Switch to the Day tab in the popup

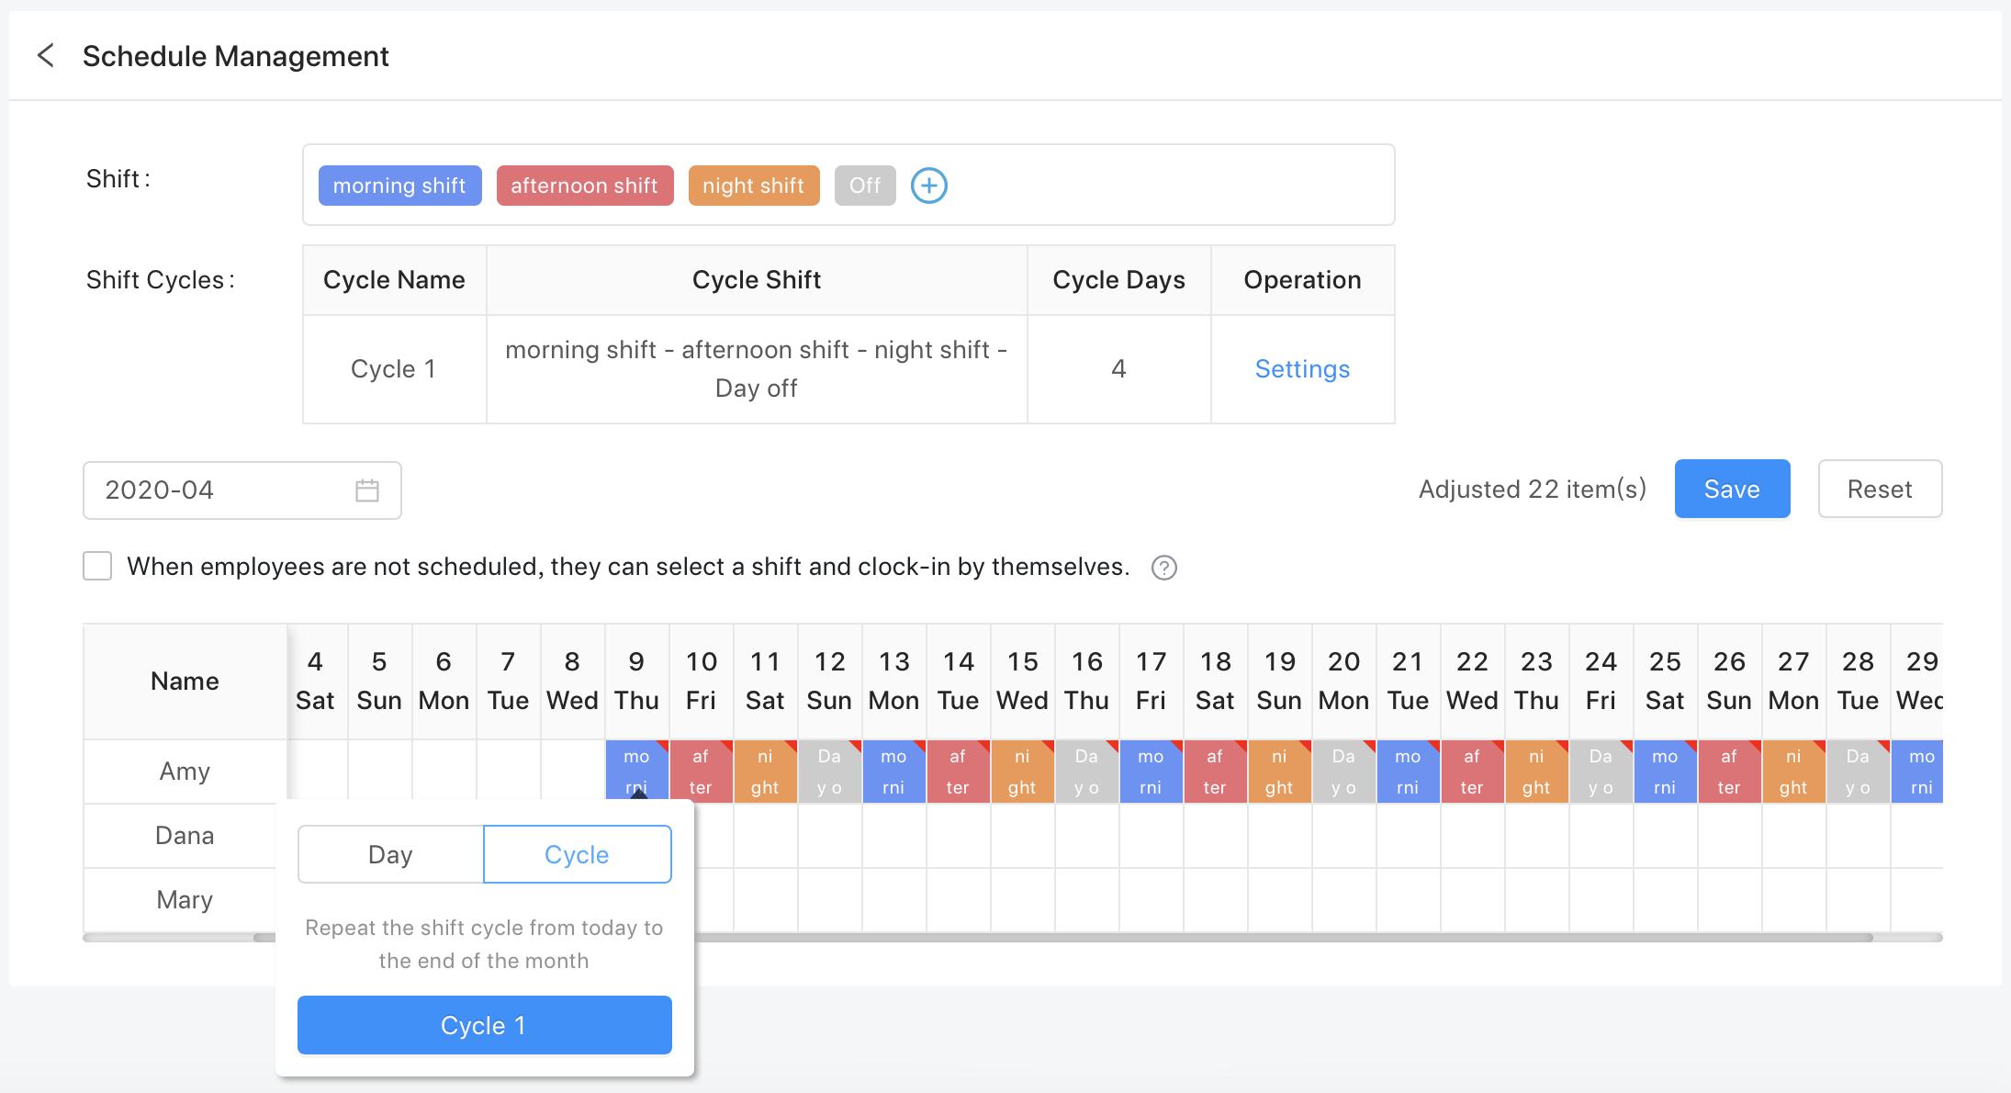pos(390,854)
